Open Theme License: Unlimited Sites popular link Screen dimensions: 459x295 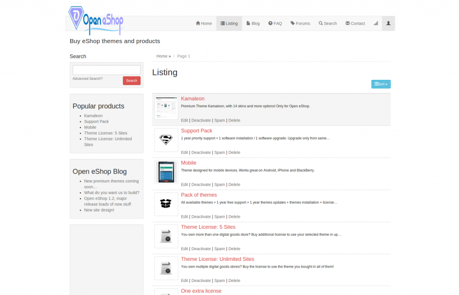(108, 142)
